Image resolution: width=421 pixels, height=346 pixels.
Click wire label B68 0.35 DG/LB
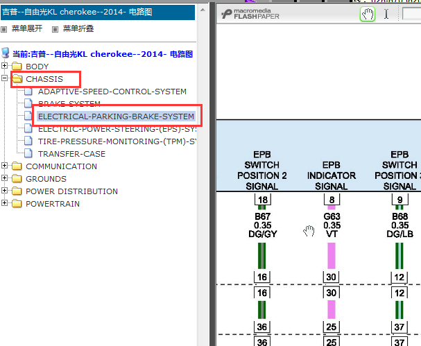tap(399, 225)
